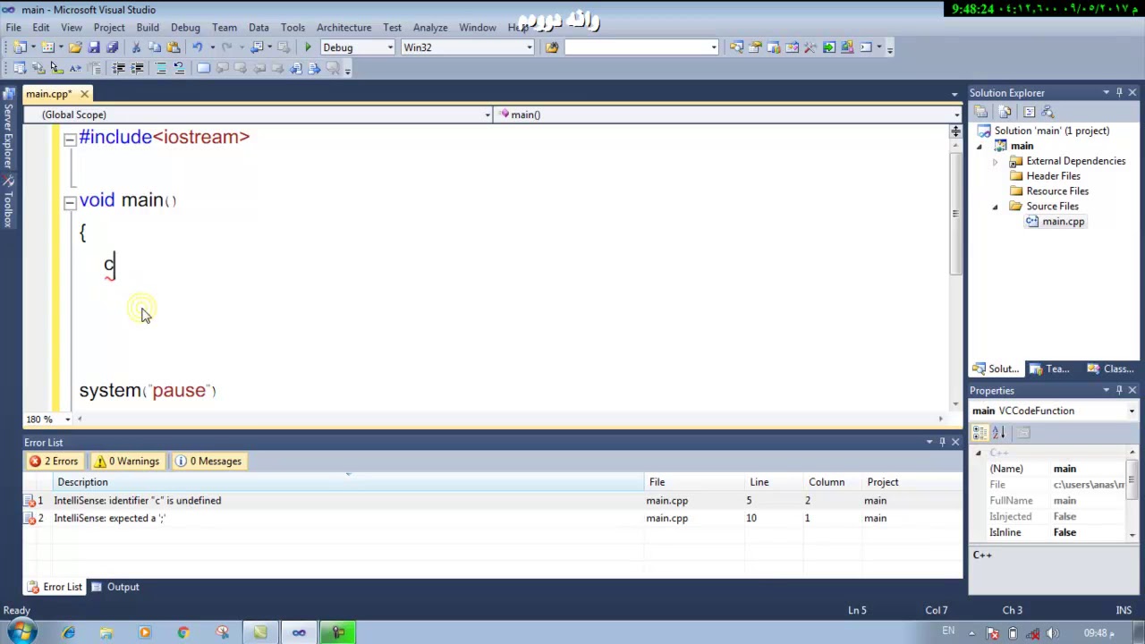
Task: Sort errors by Description column header
Action: pos(347,483)
